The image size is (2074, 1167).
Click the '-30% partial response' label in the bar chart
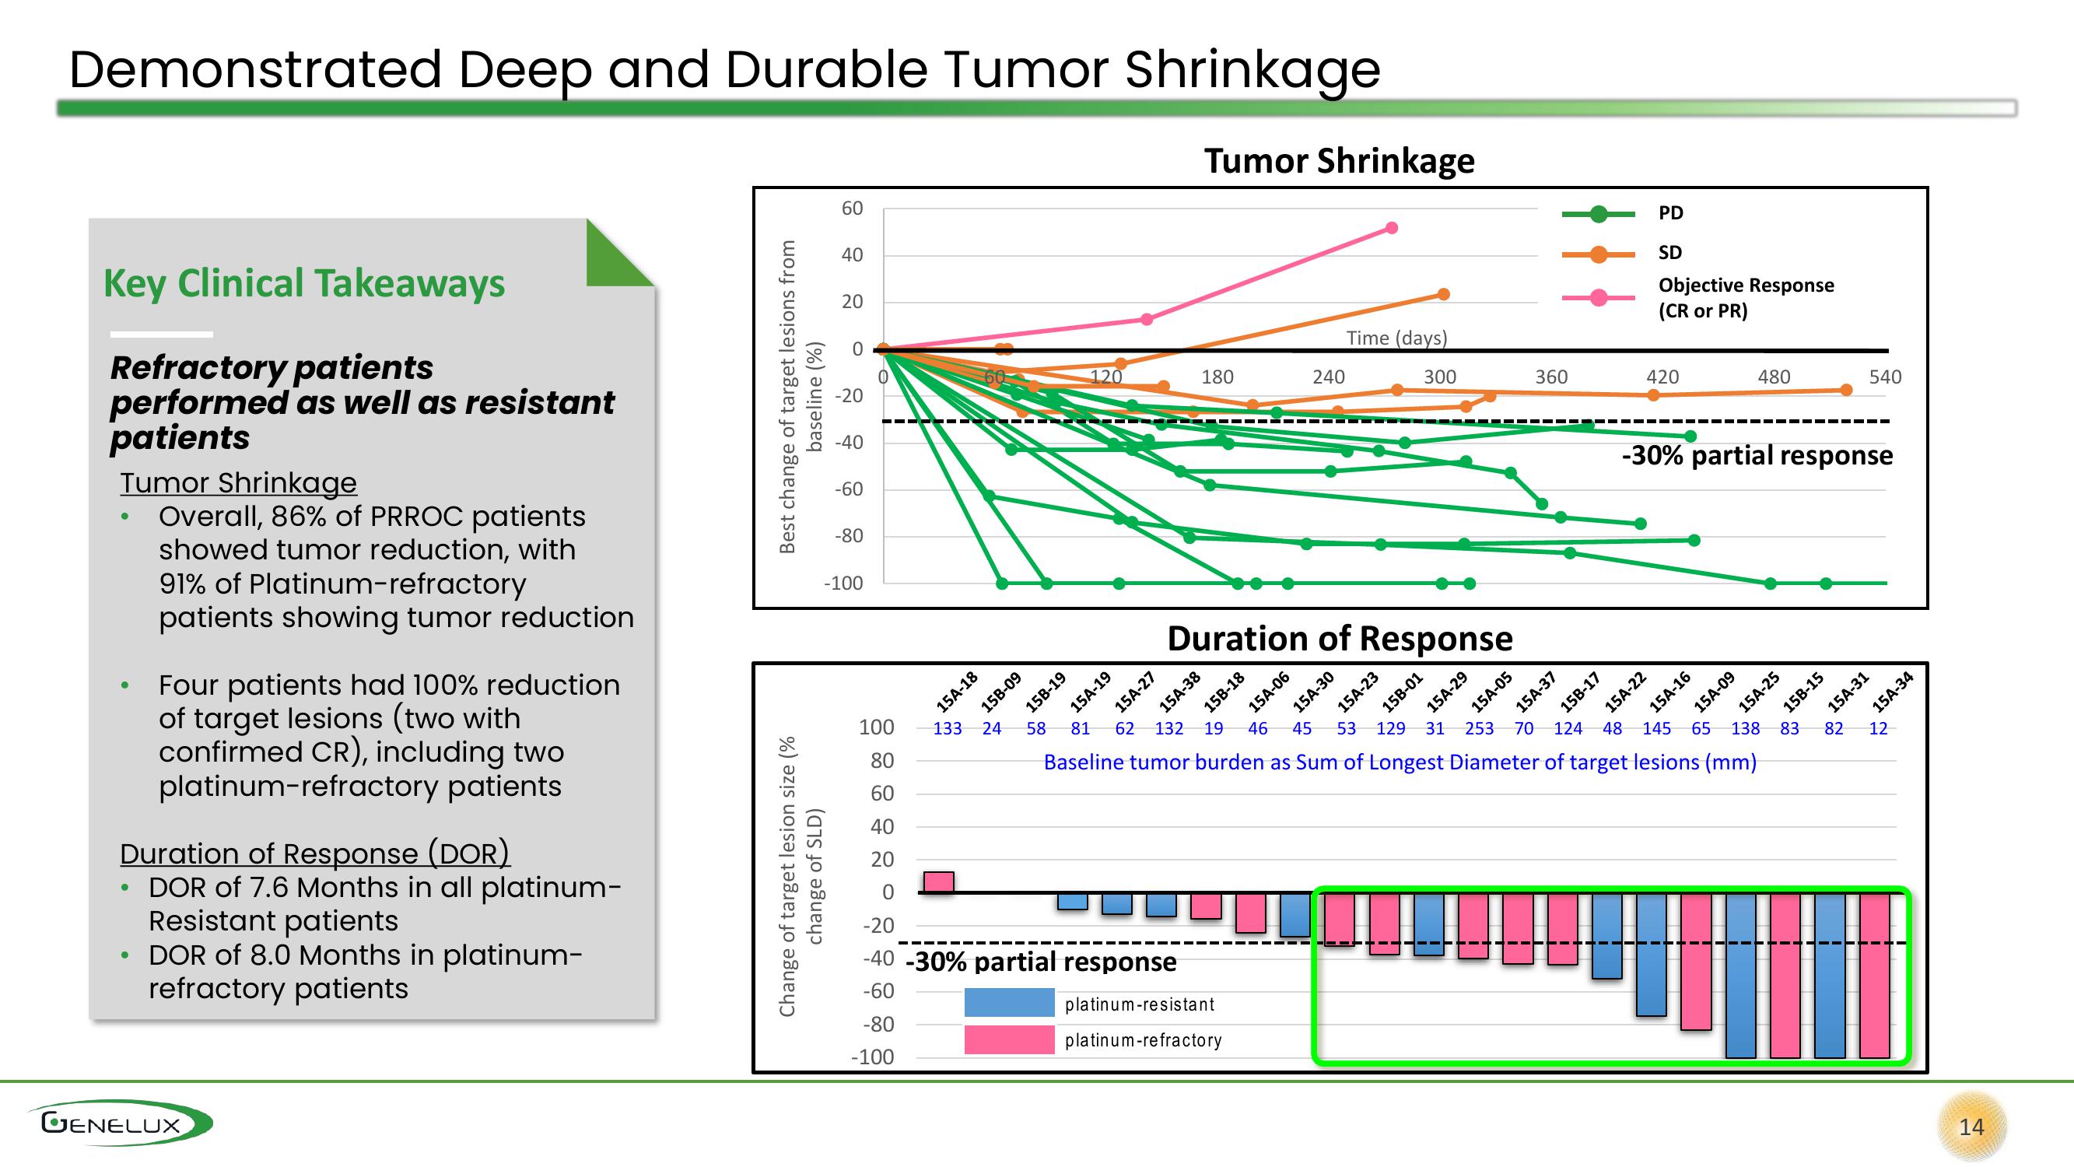pos(1041,962)
